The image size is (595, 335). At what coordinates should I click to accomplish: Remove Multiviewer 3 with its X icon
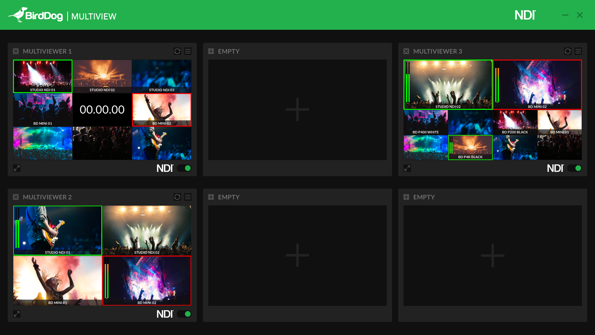[x=406, y=51]
